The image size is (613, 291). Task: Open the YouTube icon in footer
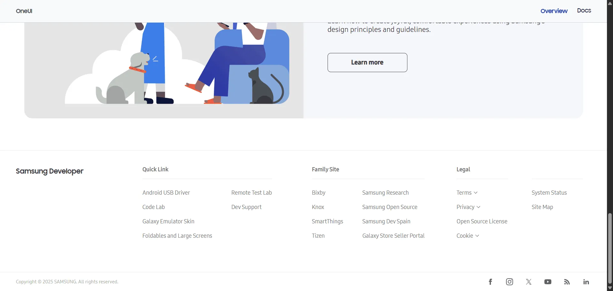point(548,282)
